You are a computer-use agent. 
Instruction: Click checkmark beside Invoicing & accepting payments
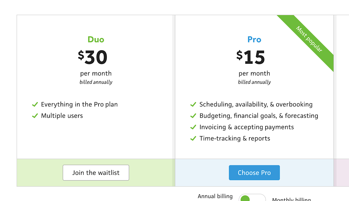point(193,127)
